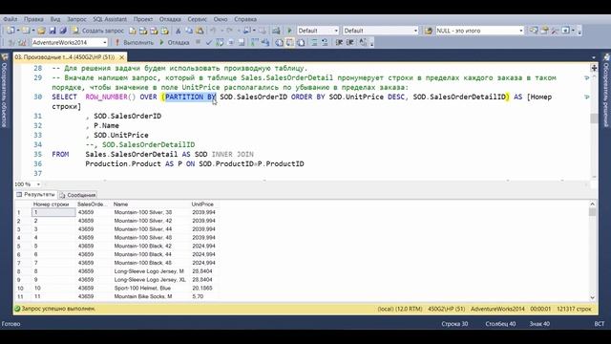Click the Increase Indent icon

pos(350,42)
